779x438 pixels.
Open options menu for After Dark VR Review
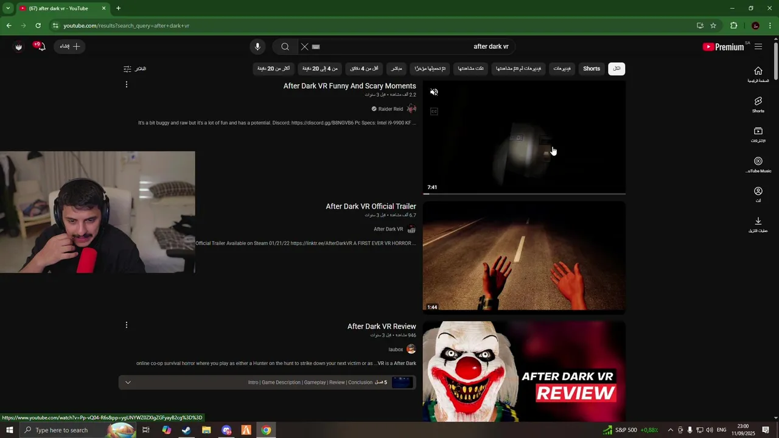point(127,325)
